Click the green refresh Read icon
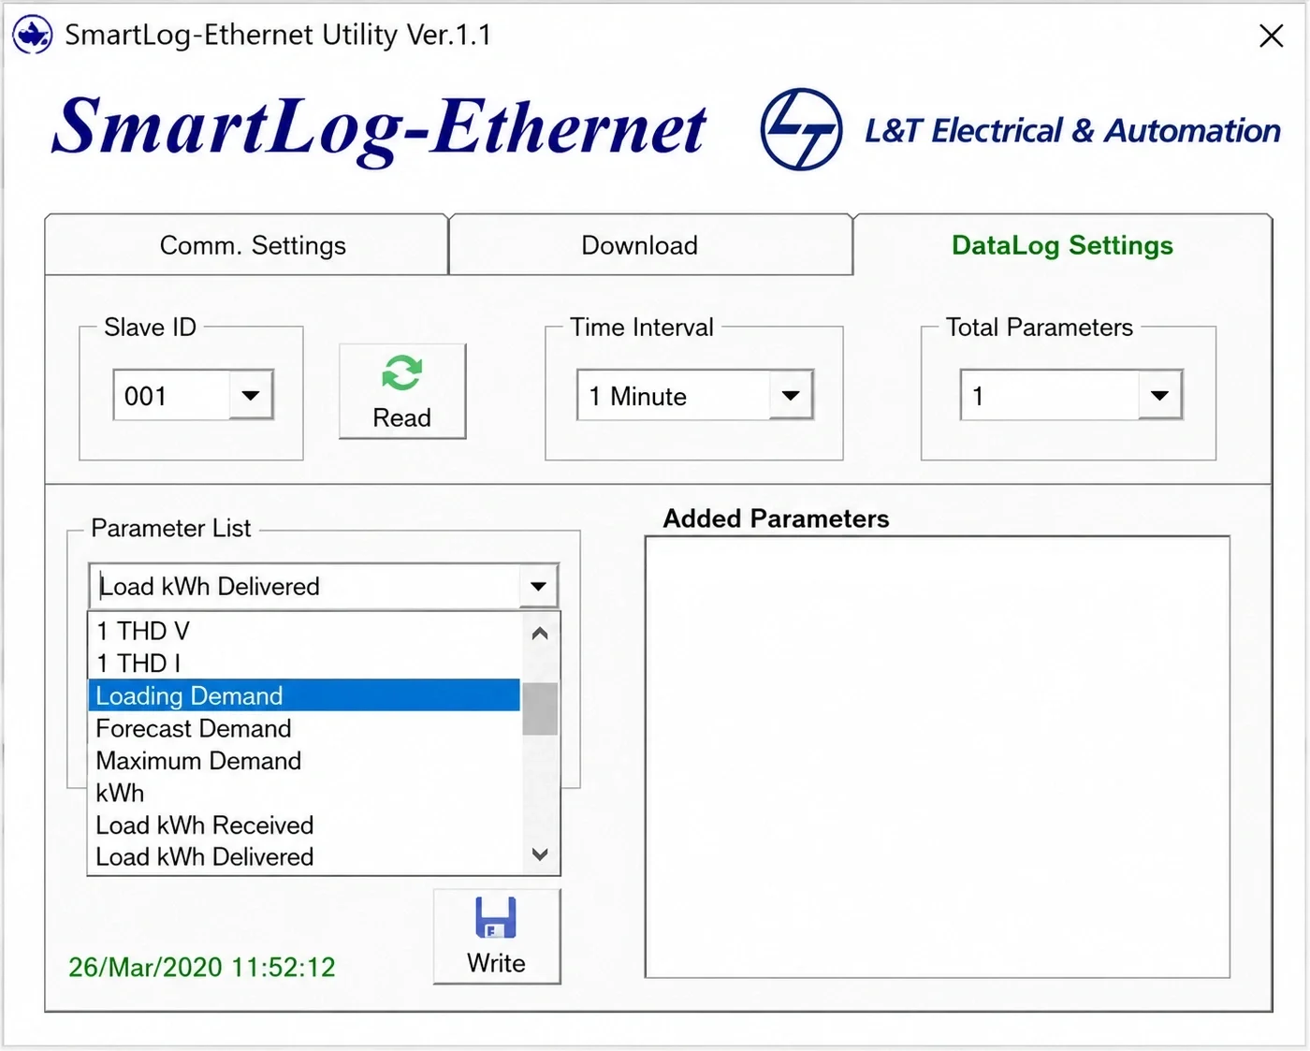This screenshot has width=1310, height=1051. (x=402, y=372)
